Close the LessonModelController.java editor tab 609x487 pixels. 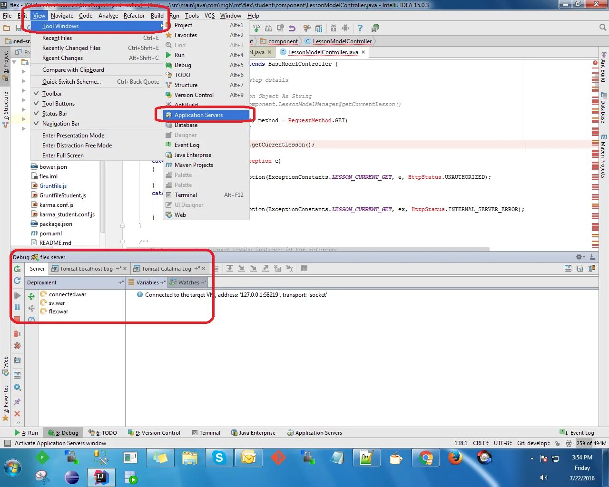pyautogui.click(x=363, y=52)
